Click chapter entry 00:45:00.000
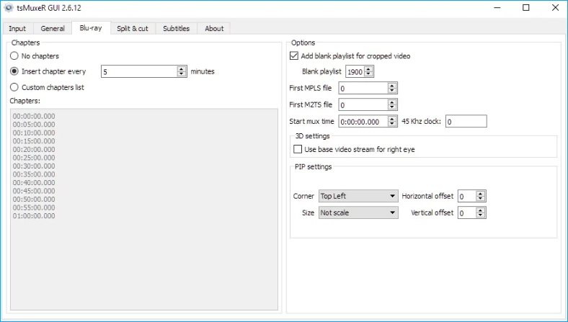 (x=34, y=191)
